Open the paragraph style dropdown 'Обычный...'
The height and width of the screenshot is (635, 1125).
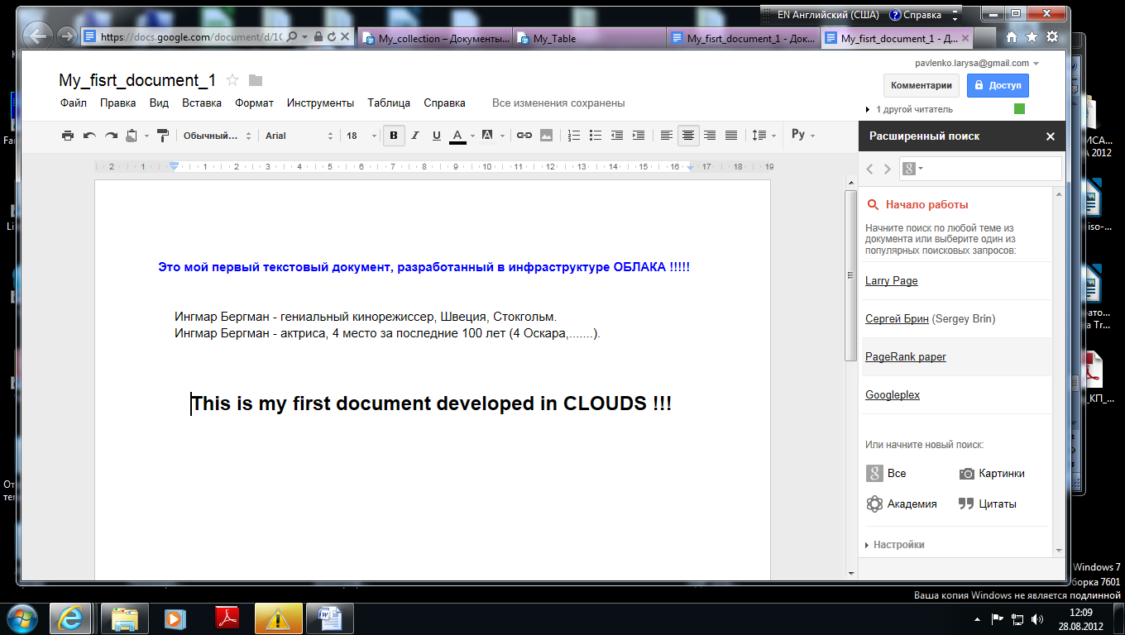[x=215, y=136]
